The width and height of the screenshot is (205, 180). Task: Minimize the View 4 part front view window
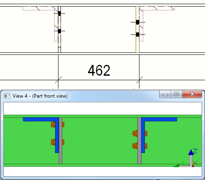[165, 94]
